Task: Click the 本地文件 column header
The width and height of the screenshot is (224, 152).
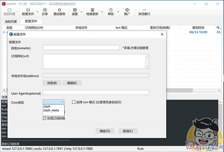Action: 81,28
